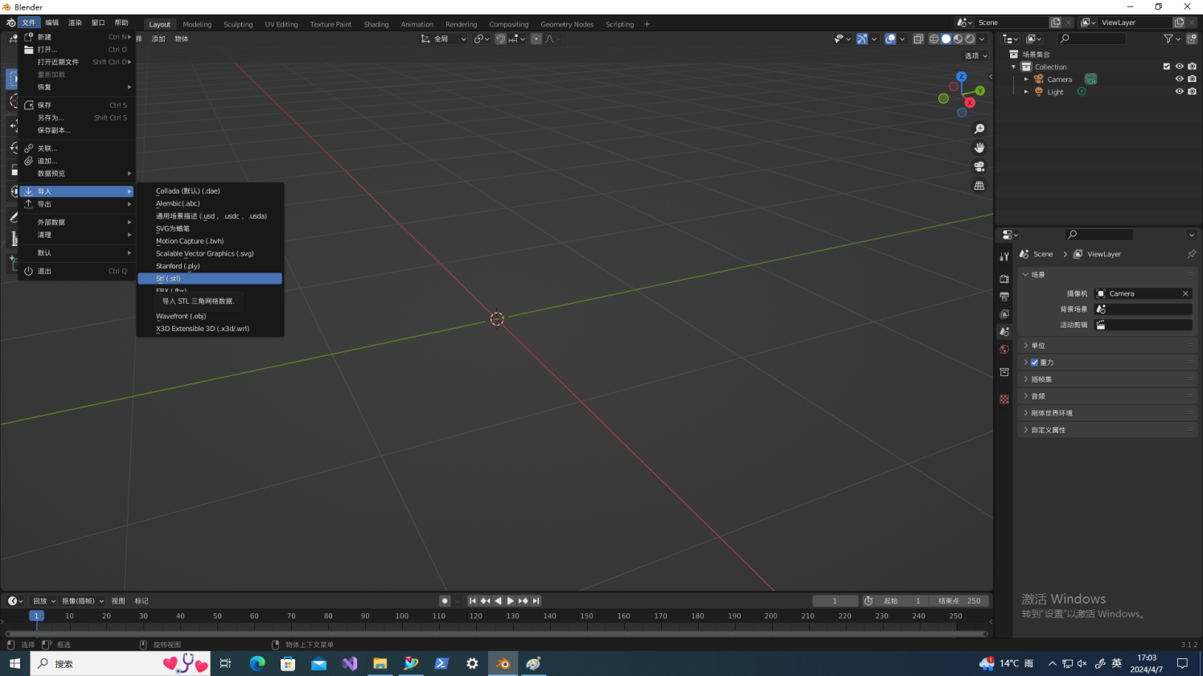
Task: Open viewport shading options dropdown arrow
Action: 982,39
